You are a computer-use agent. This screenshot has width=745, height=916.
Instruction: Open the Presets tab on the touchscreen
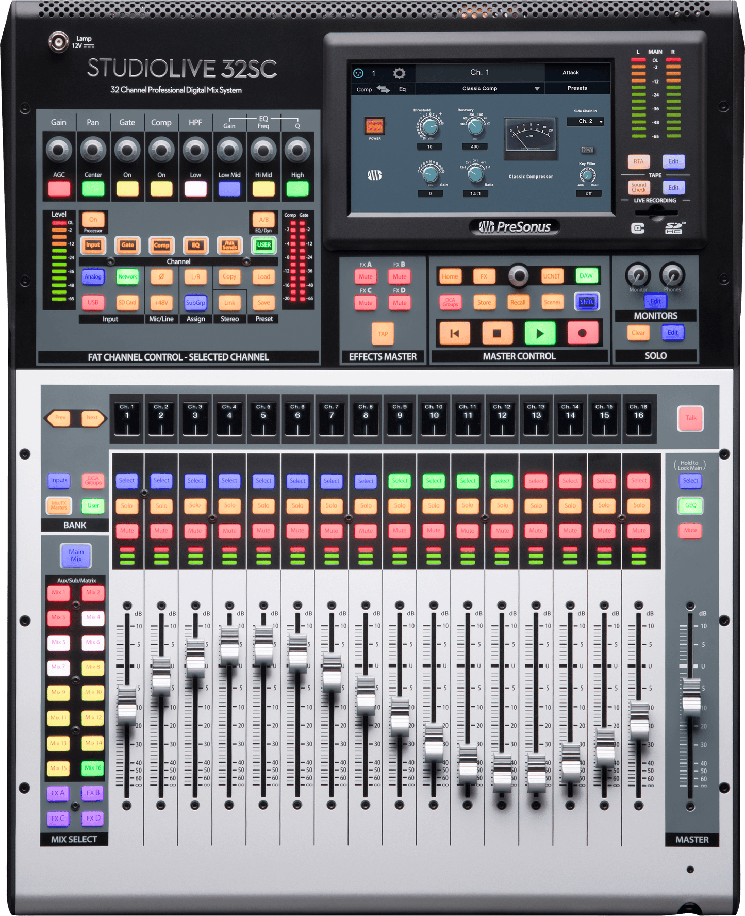point(577,88)
